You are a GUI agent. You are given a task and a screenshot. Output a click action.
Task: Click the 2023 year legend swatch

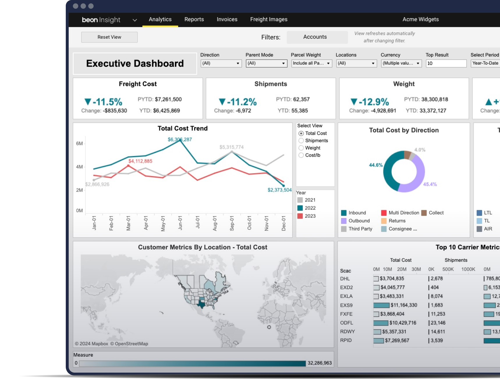click(x=300, y=216)
